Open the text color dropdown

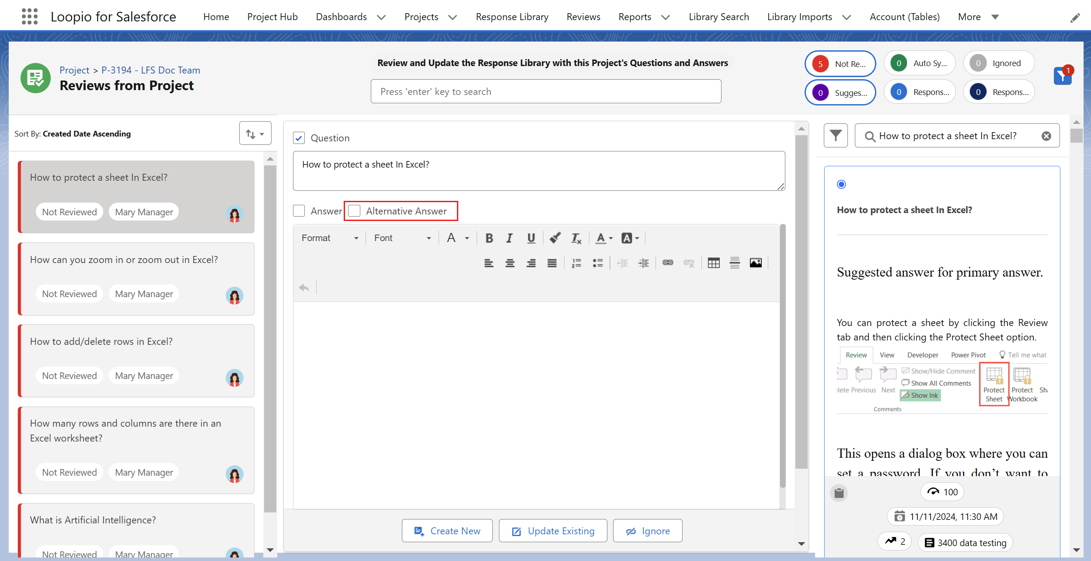pos(604,238)
